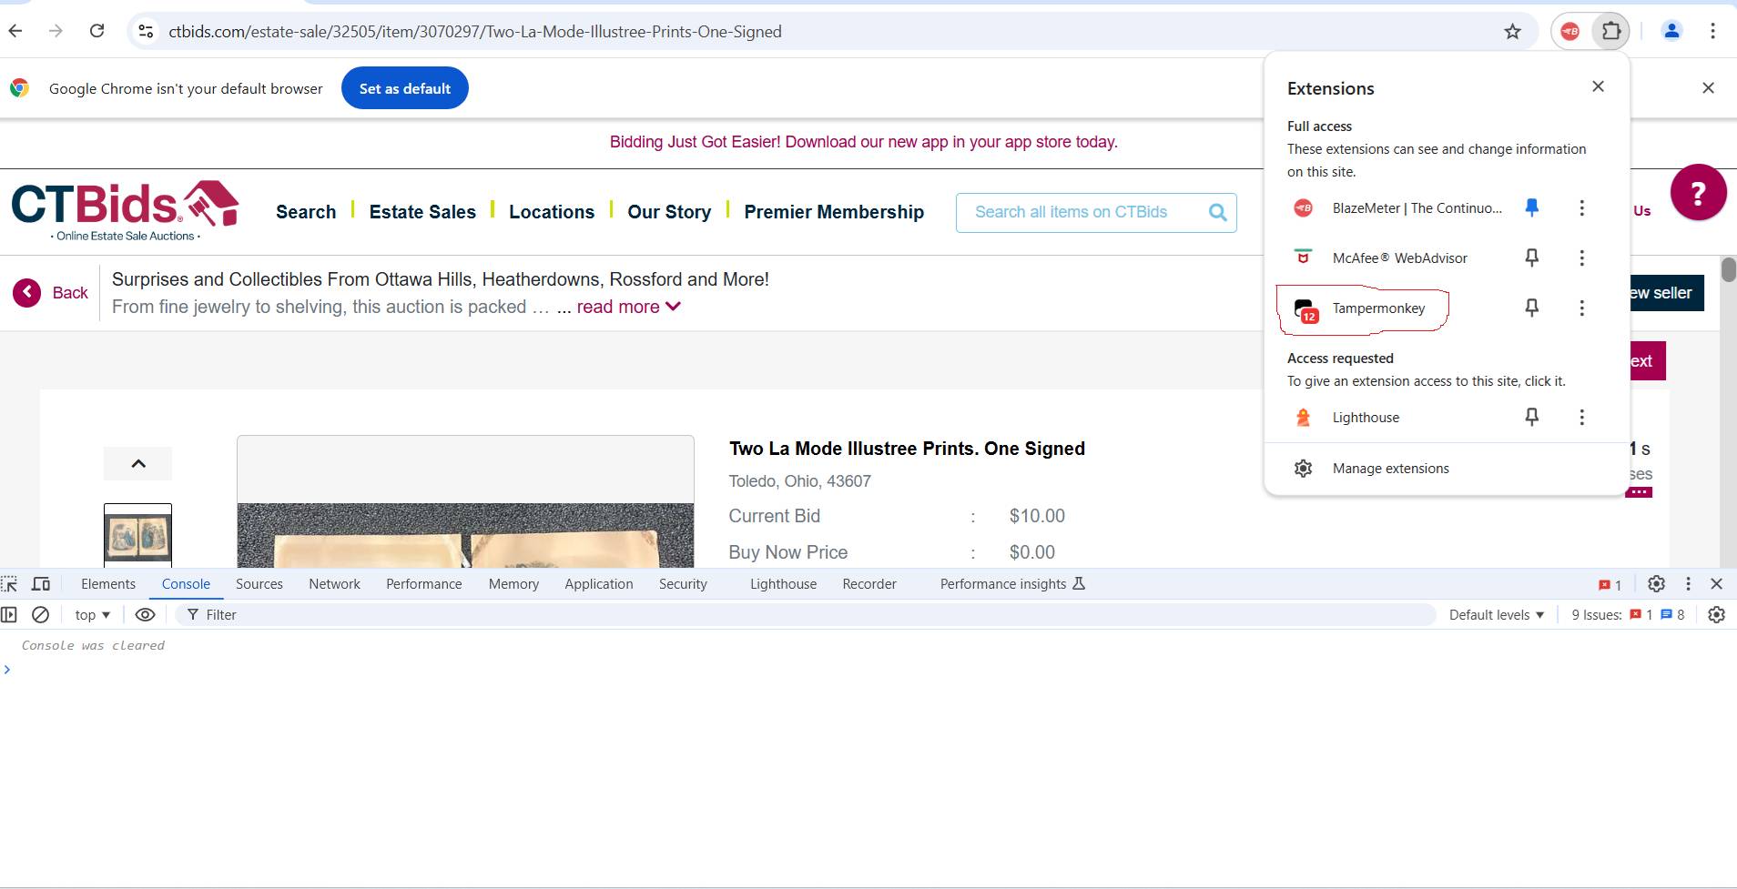Open DevTools settings gear icon
The image size is (1737, 889).
click(1656, 584)
